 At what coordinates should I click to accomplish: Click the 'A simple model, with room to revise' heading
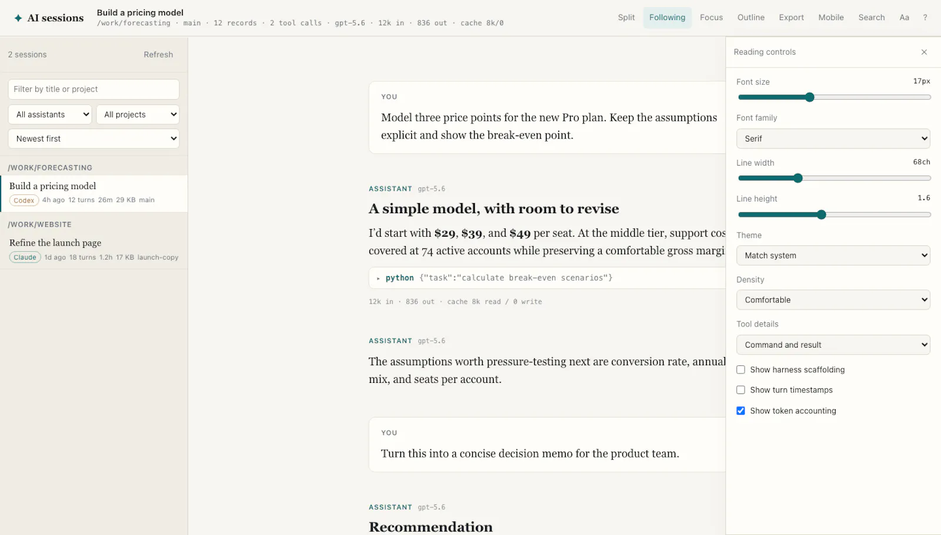(494, 209)
